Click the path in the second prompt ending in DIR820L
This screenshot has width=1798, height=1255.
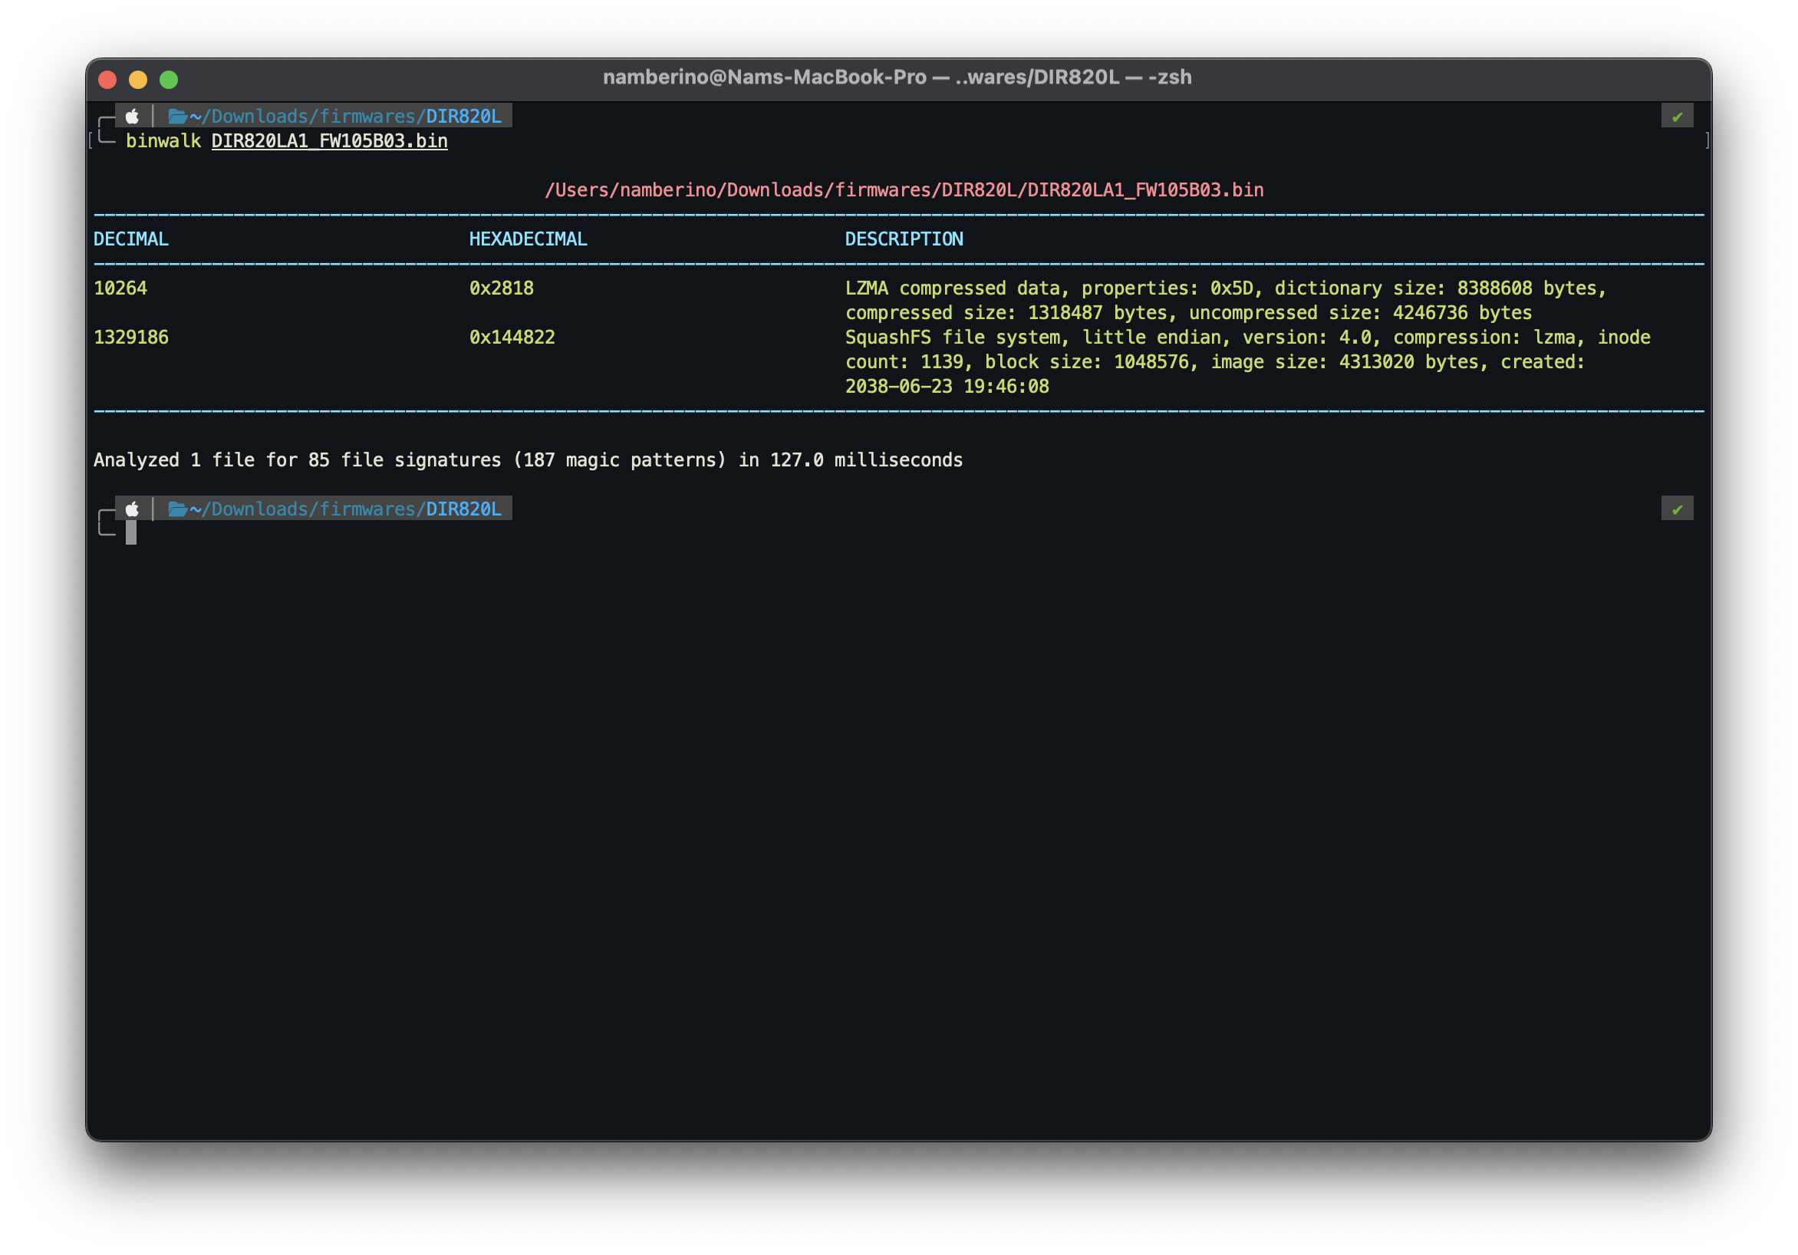pos(345,509)
